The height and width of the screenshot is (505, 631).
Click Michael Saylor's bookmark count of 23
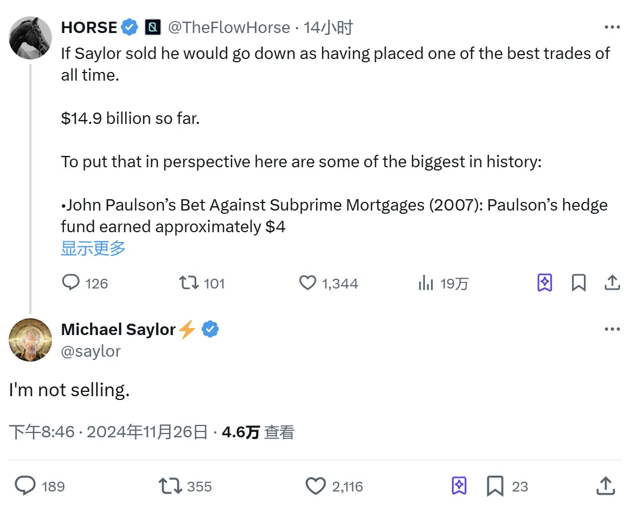[x=521, y=486]
